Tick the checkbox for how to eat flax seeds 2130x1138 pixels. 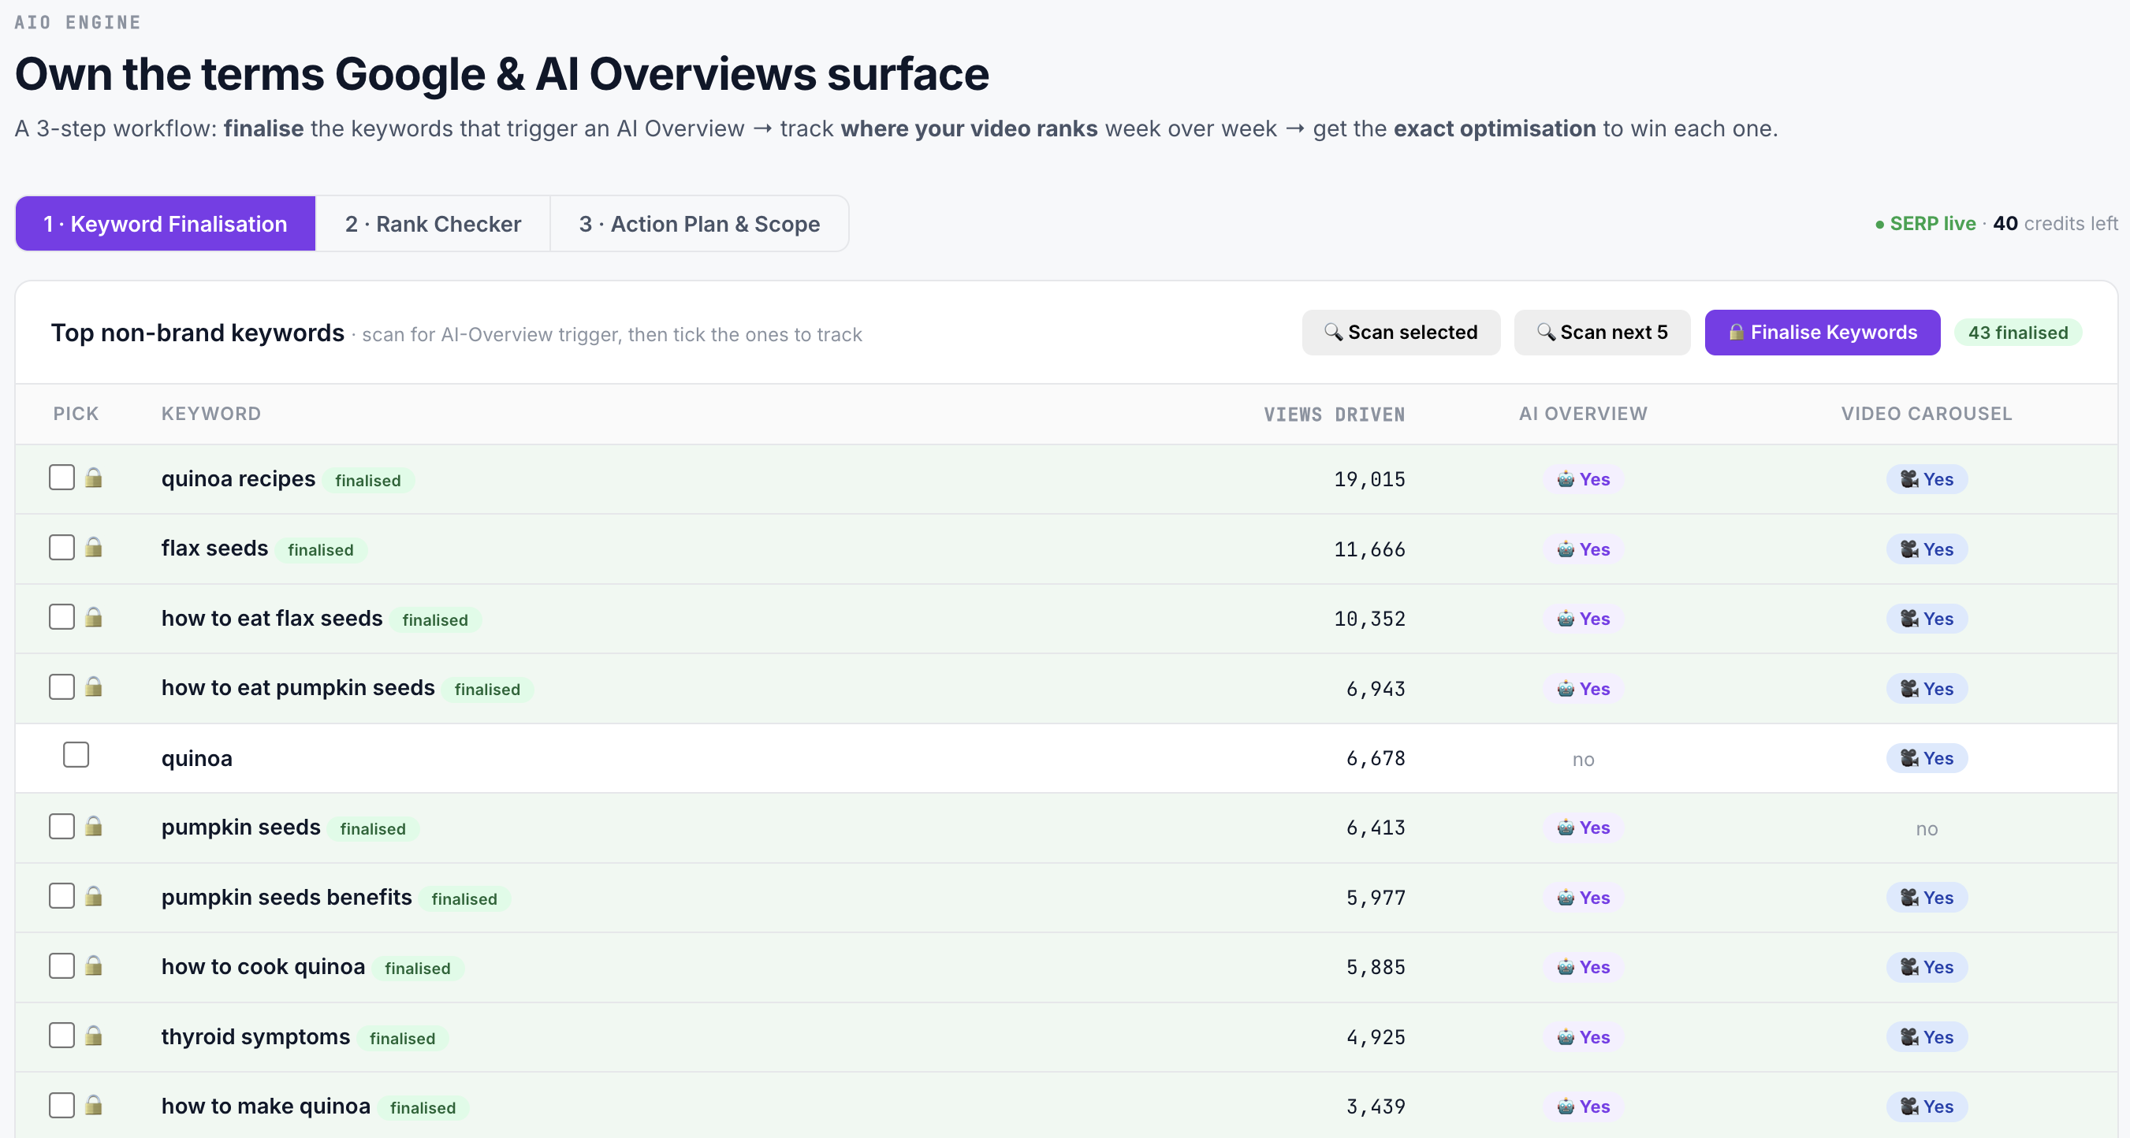(x=62, y=616)
